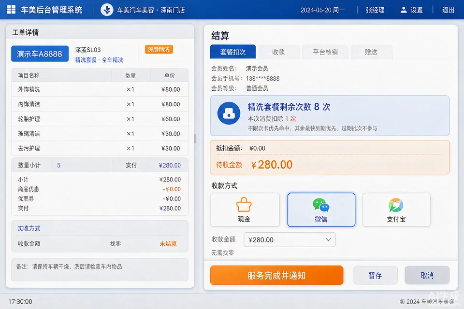
Task: Click the 演示车A8888 plate button
Action: tap(40, 54)
